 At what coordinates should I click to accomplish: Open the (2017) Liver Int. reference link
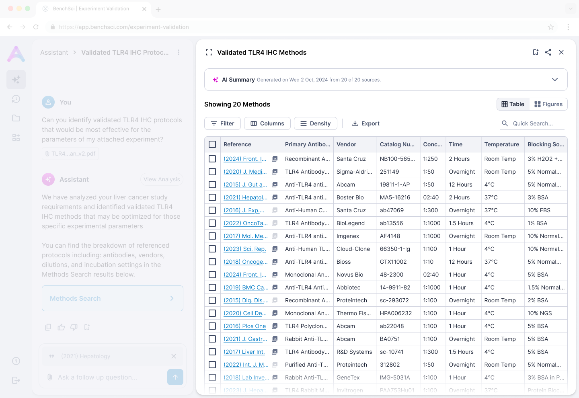(x=244, y=352)
